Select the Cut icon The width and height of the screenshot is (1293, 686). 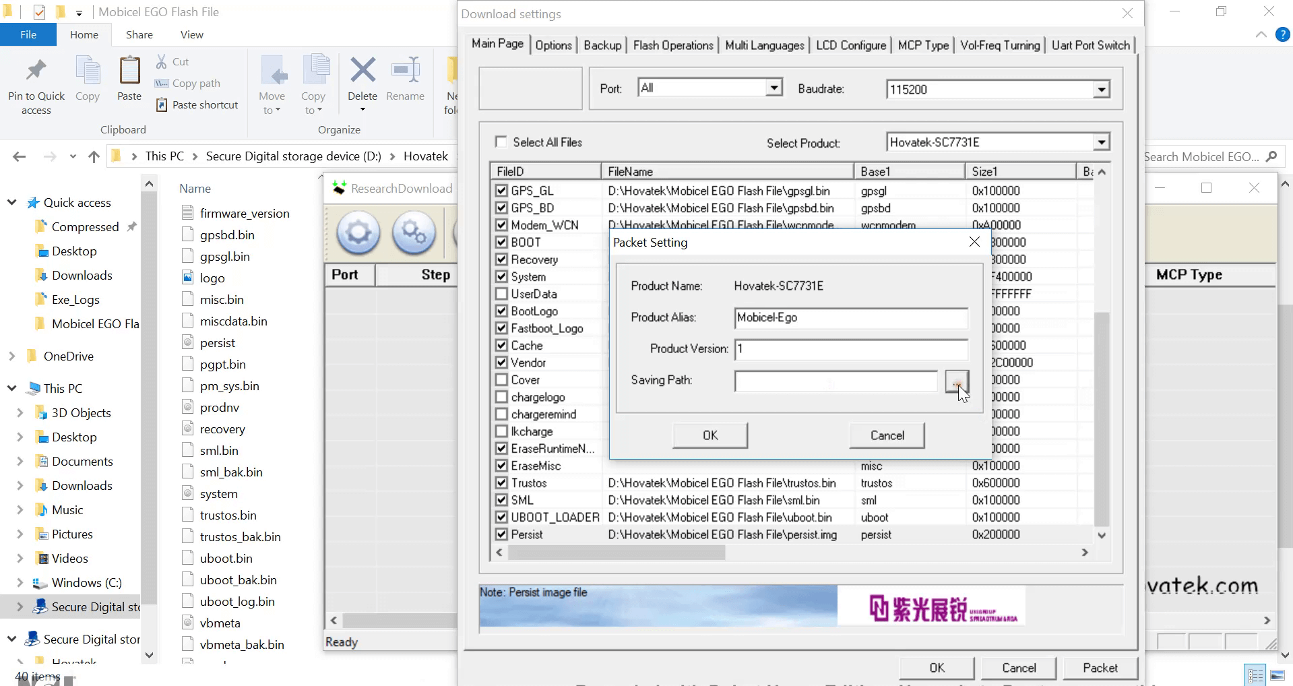(161, 61)
